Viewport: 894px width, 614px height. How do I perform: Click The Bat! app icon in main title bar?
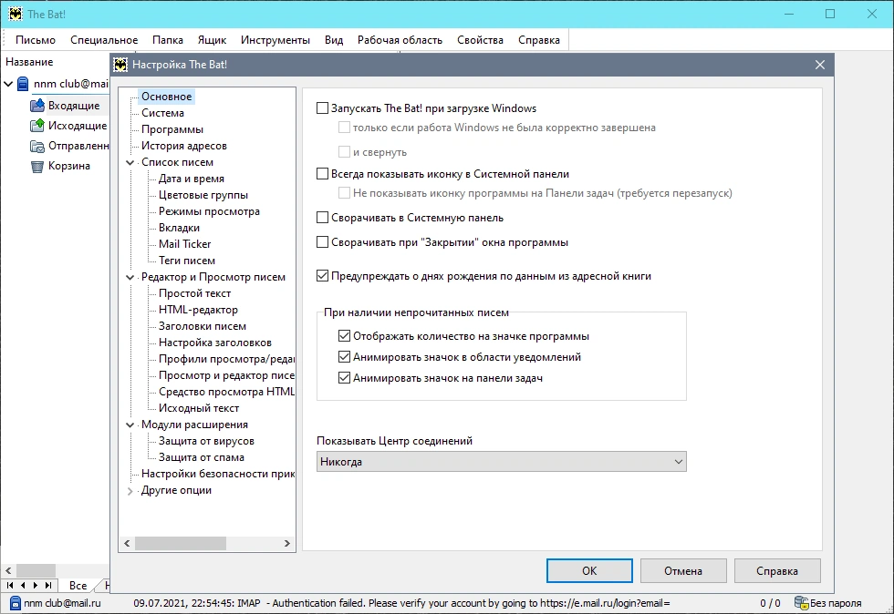[x=16, y=15]
